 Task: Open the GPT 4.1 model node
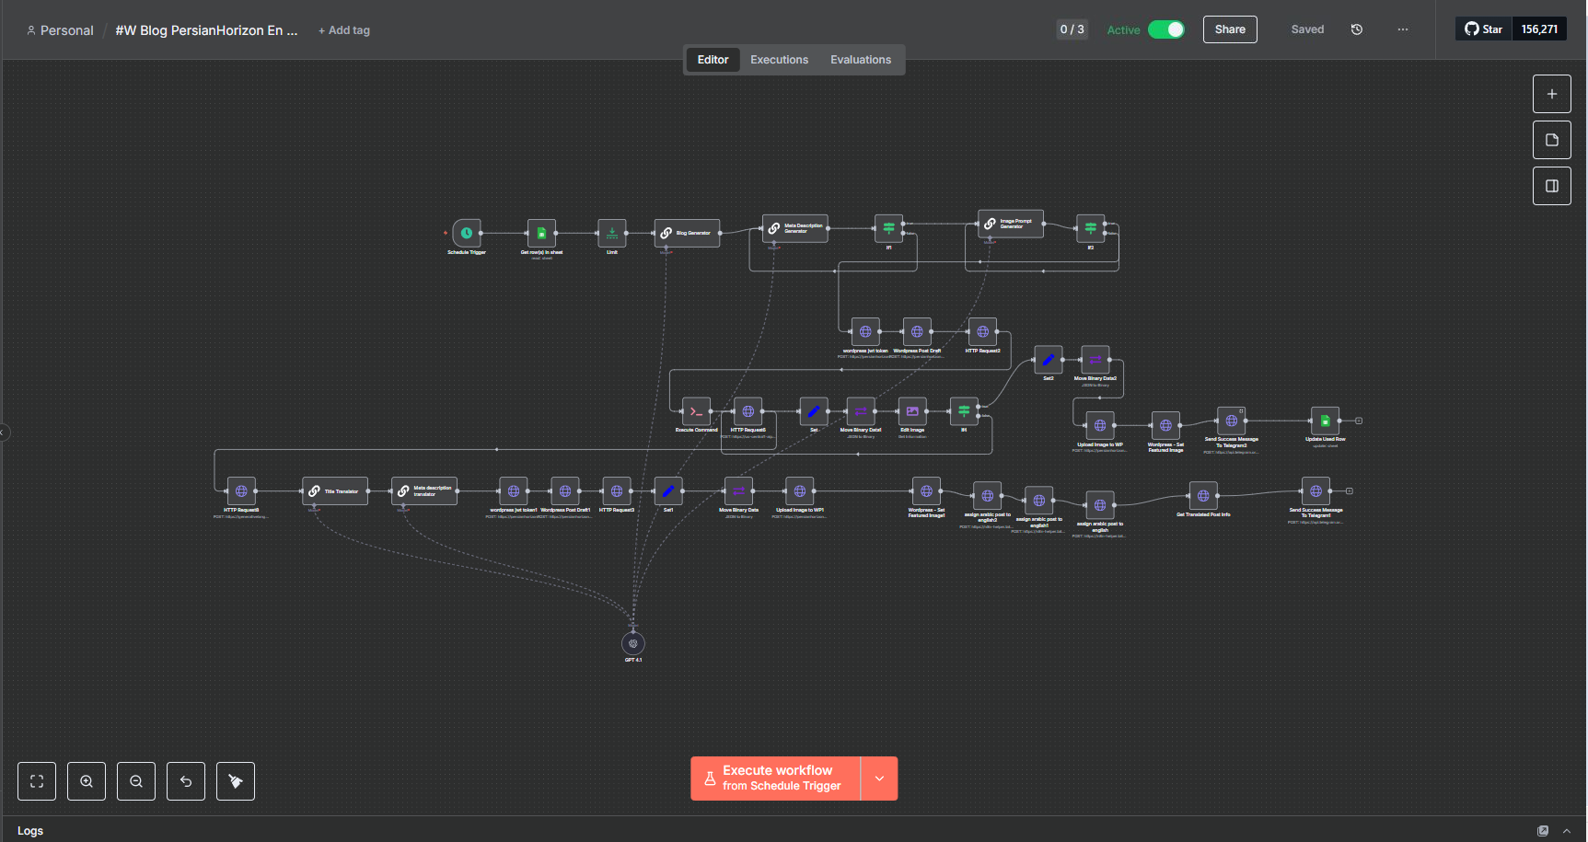tap(632, 643)
